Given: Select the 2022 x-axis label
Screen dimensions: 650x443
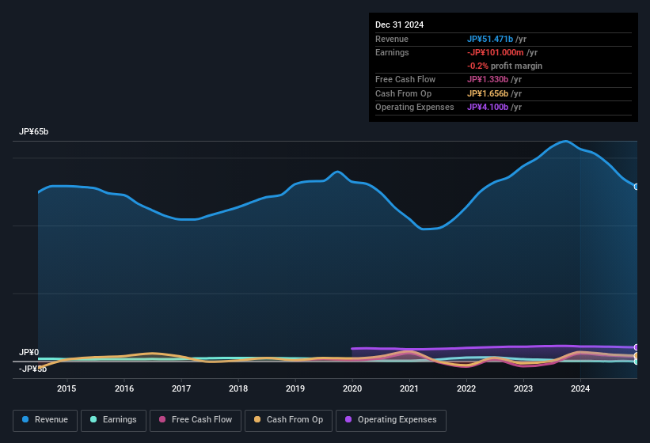Looking at the screenshot, I should point(466,388).
